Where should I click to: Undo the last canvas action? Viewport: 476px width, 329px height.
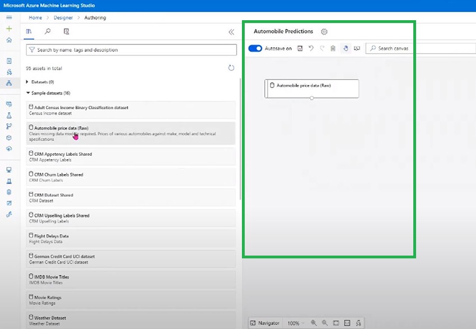click(311, 48)
